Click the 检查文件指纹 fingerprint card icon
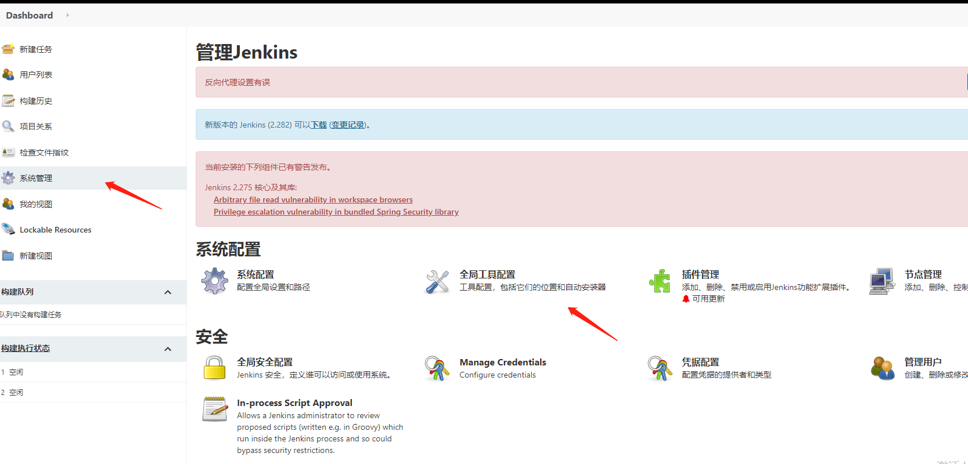This screenshot has height=464, width=968. (8, 153)
